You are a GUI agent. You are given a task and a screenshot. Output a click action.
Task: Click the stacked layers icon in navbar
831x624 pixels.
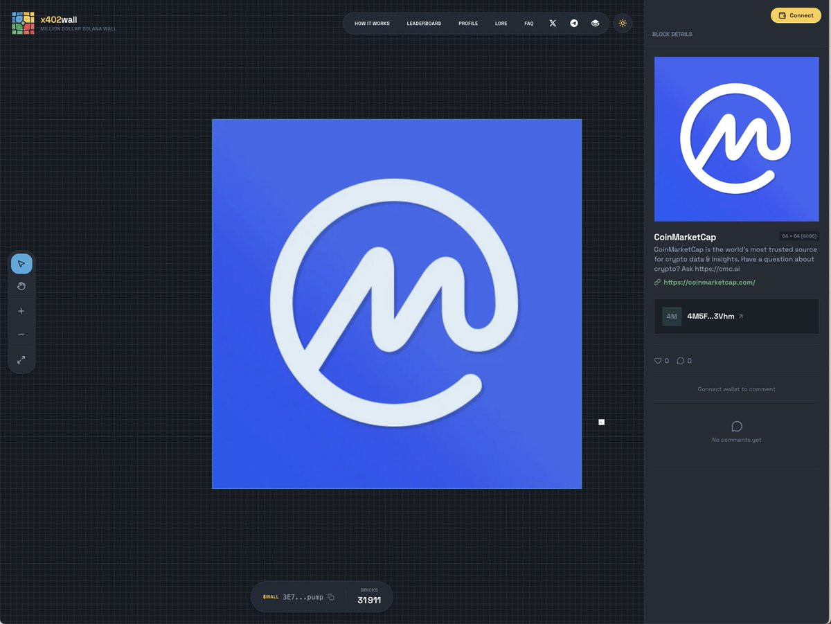(596, 24)
